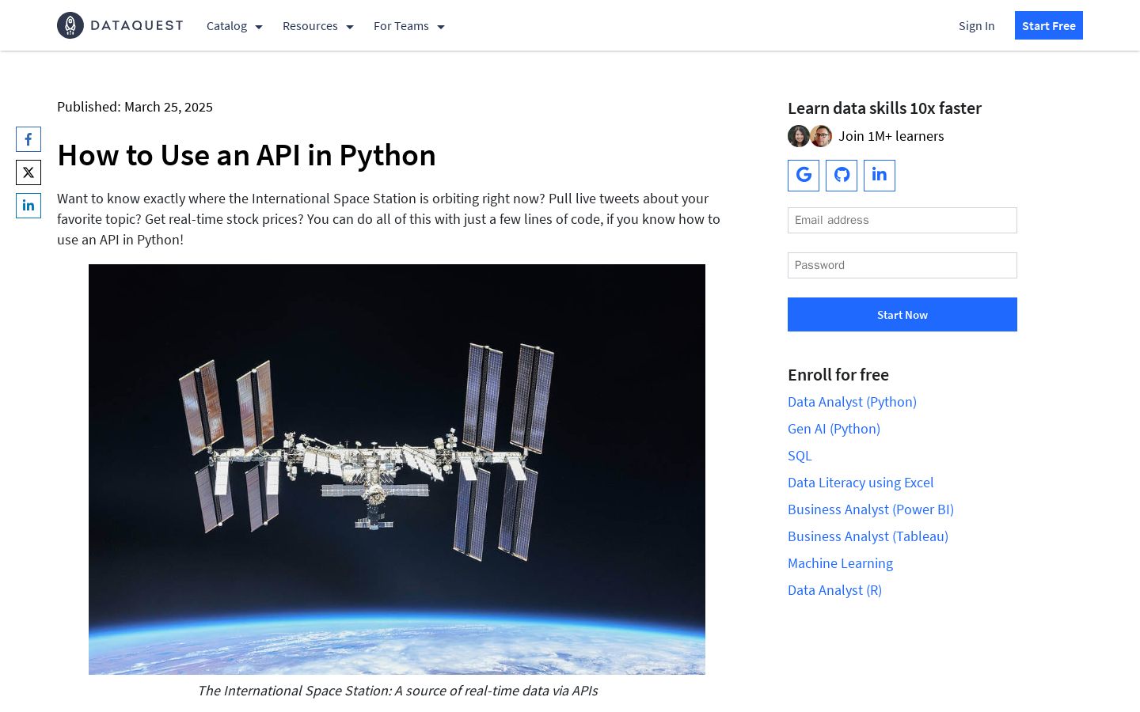Click the International Space Station image caption
The height and width of the screenshot is (712, 1140).
(x=397, y=691)
